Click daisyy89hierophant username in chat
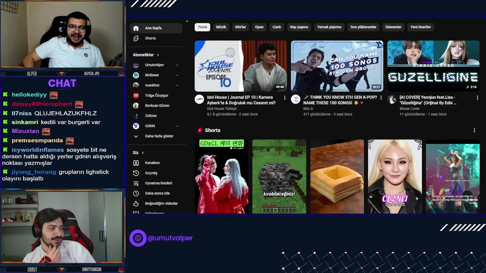486x273 pixels. (42, 104)
